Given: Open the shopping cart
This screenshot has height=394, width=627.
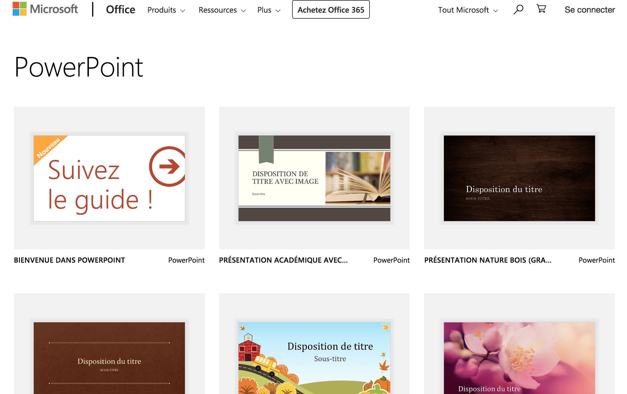Looking at the screenshot, I should tap(541, 9).
